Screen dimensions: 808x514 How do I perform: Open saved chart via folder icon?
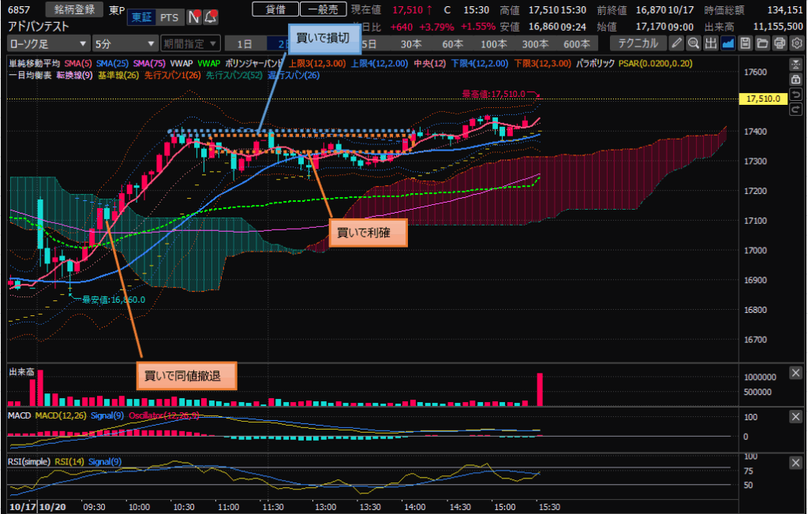(x=761, y=43)
